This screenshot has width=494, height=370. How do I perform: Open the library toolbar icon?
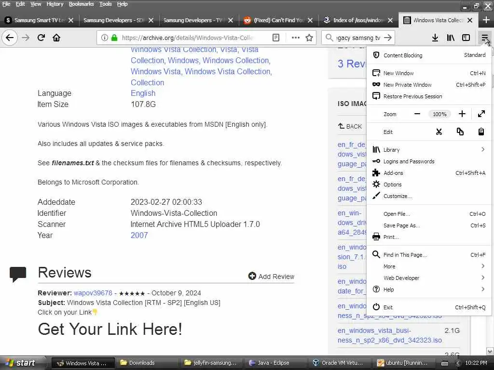coord(451,38)
